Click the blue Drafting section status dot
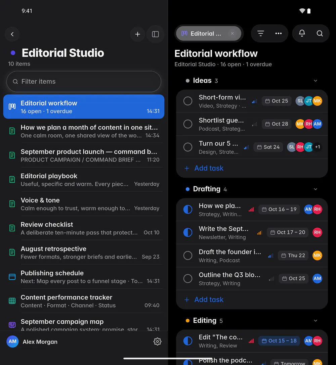This screenshot has width=336, height=365. pyautogui.click(x=187, y=189)
